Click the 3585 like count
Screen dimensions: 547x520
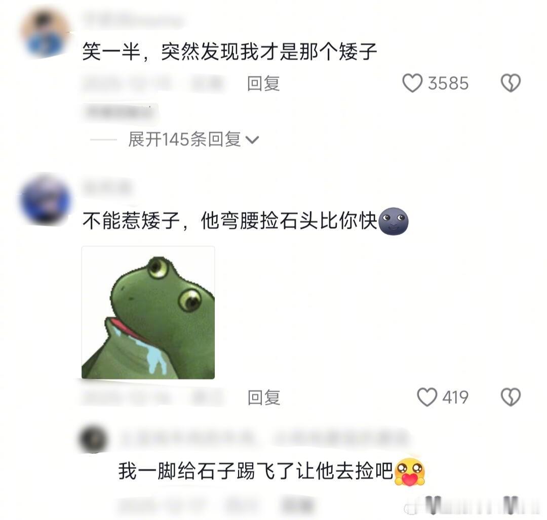(x=448, y=83)
